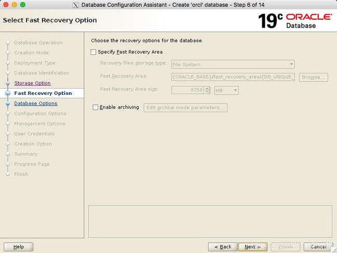Screen dimensions: 337x253
Task: Click the Progress Page step label
Action: 32,164
